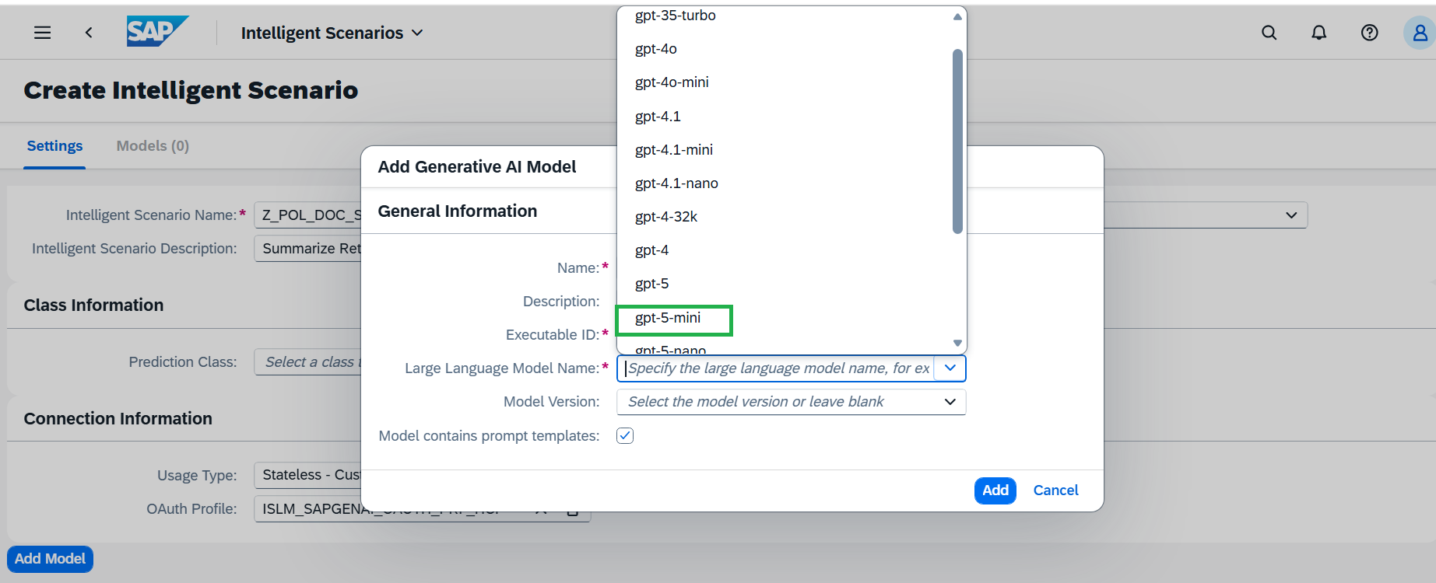This screenshot has height=583, width=1436.
Task: Open the user profile avatar
Action: click(x=1420, y=33)
